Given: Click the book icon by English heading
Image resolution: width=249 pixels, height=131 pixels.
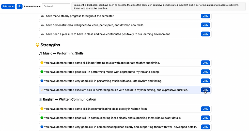Looking at the screenshot, I should pos(40,99).
